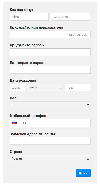The height and width of the screenshot is (184, 100).
Task: Open country code arrow beside flag
Action: click(18, 123)
